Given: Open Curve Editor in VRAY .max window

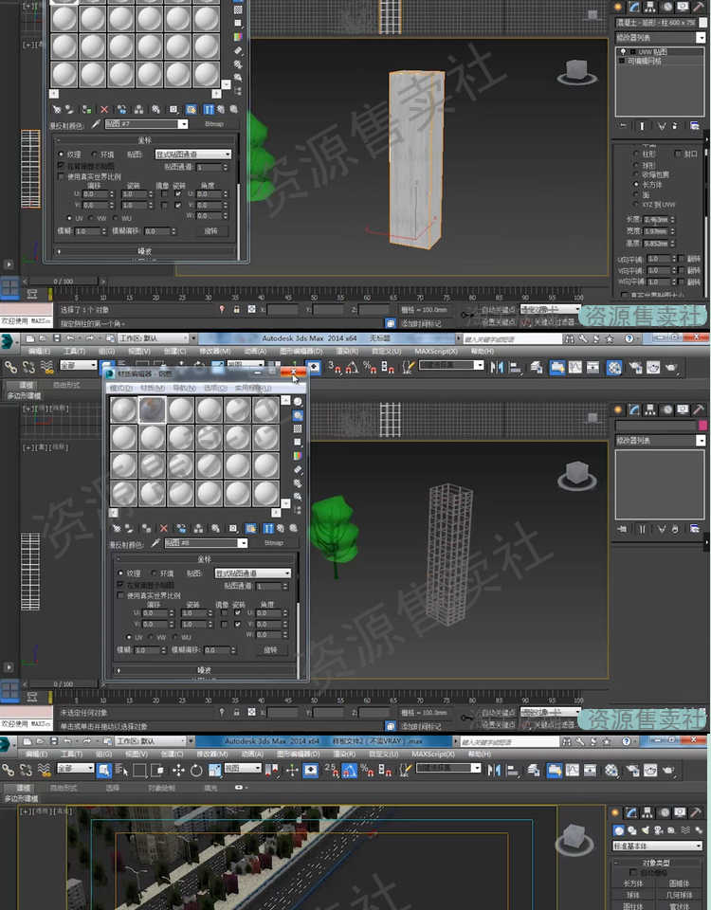Looking at the screenshot, I should point(573,770).
